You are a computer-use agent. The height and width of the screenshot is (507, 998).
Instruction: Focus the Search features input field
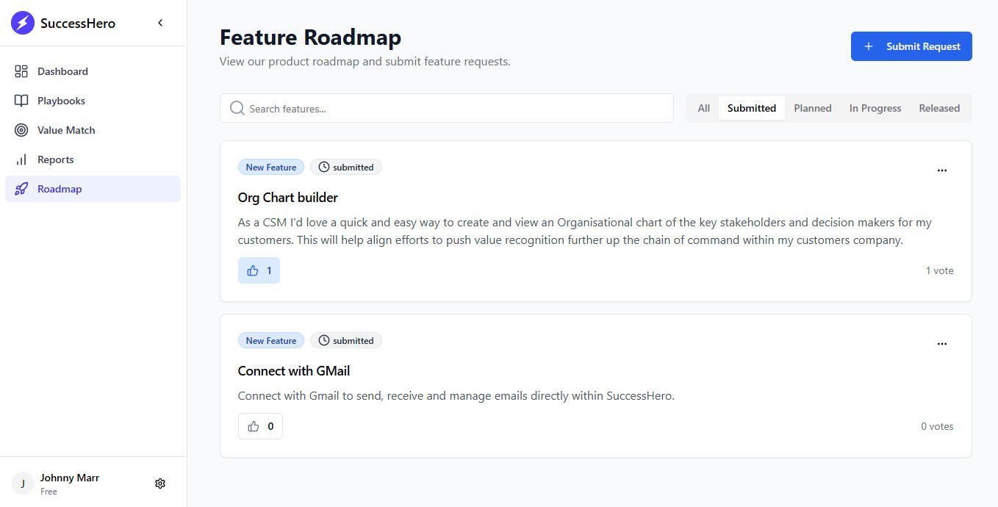click(x=456, y=108)
